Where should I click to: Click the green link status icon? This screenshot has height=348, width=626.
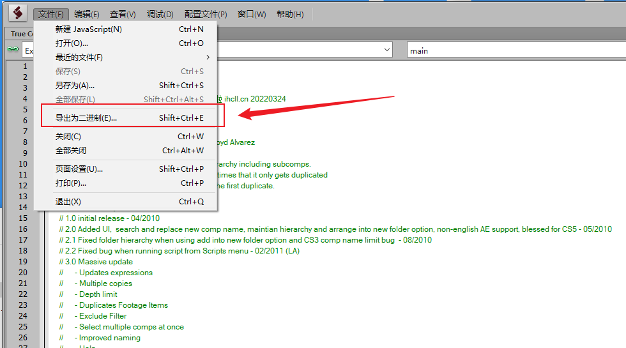(x=13, y=50)
